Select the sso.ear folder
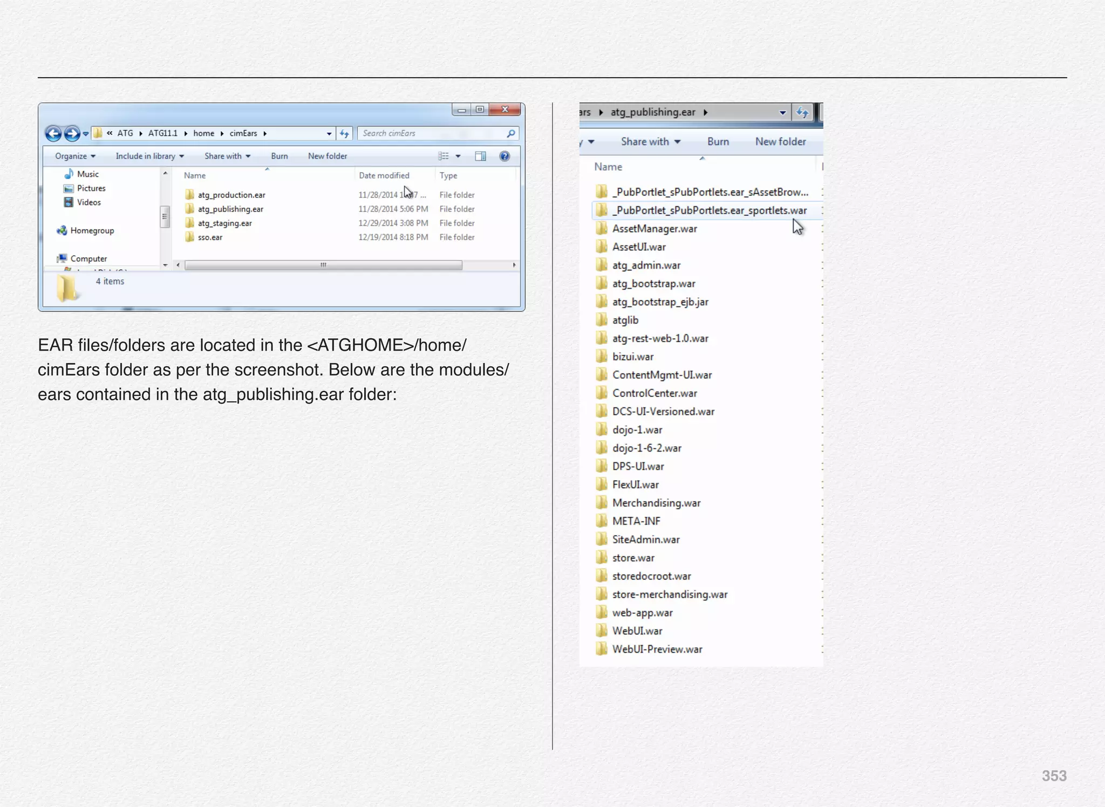Screen dimensions: 1105x807 [204, 237]
